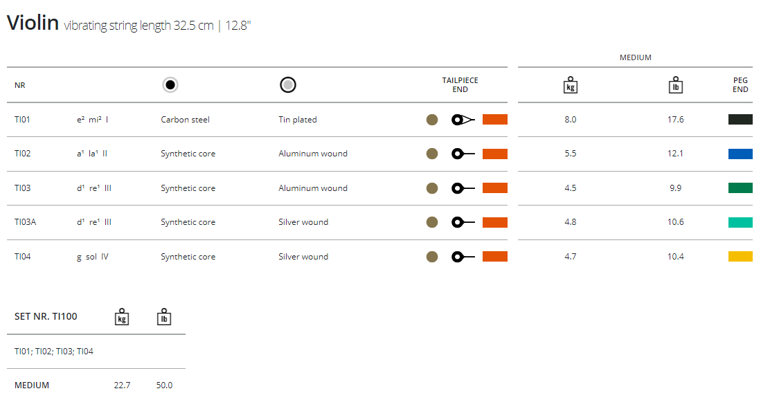Click the ball end icon for TI02
The width and height of the screenshot is (761, 400).
(x=463, y=154)
